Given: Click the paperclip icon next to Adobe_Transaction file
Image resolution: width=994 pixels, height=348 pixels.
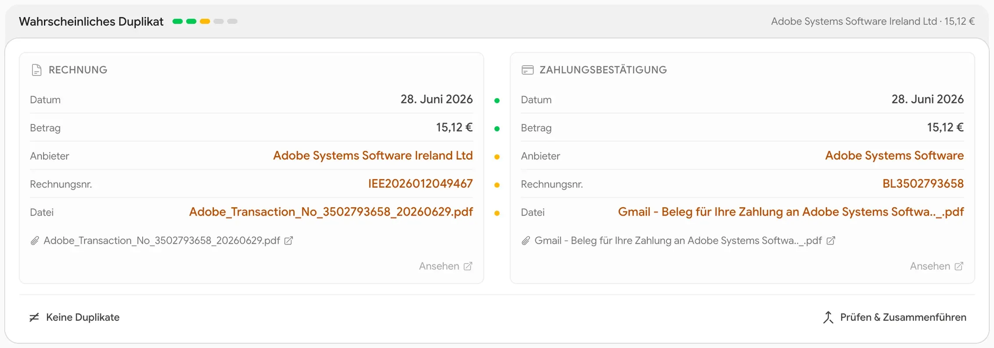Looking at the screenshot, I should pyautogui.click(x=35, y=241).
